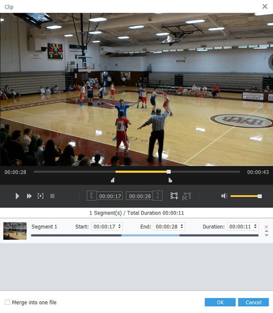Delete Segment 1 with red X
The height and width of the screenshot is (313, 273).
point(266,227)
